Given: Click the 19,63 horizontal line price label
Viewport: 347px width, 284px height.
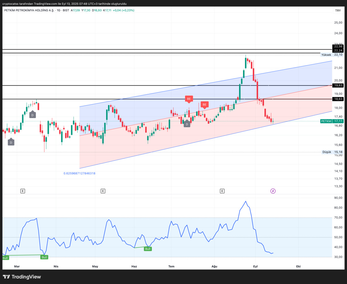Looking at the screenshot, I should (x=338, y=86).
